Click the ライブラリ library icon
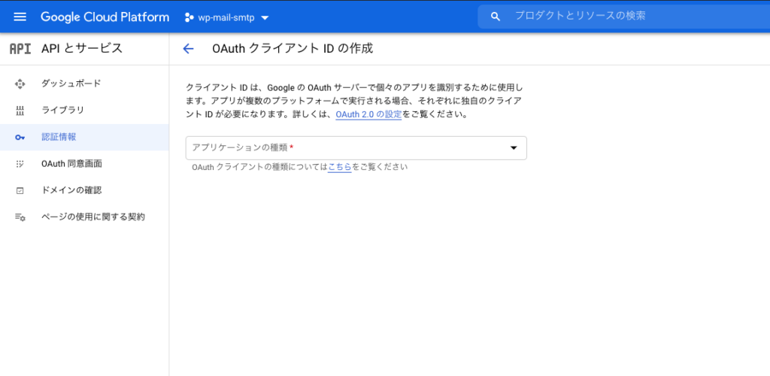The height and width of the screenshot is (376, 770). [x=20, y=111]
